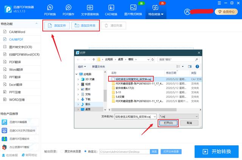Click the 开始转换 button
The image size is (242, 160).
click(x=217, y=152)
